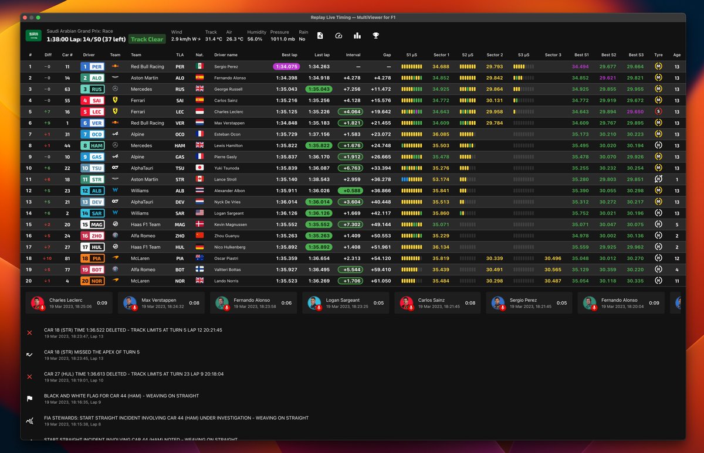This screenshot has width=704, height=453.
Task: Click Russell green last lap 1:35.043
Action: 319,89
